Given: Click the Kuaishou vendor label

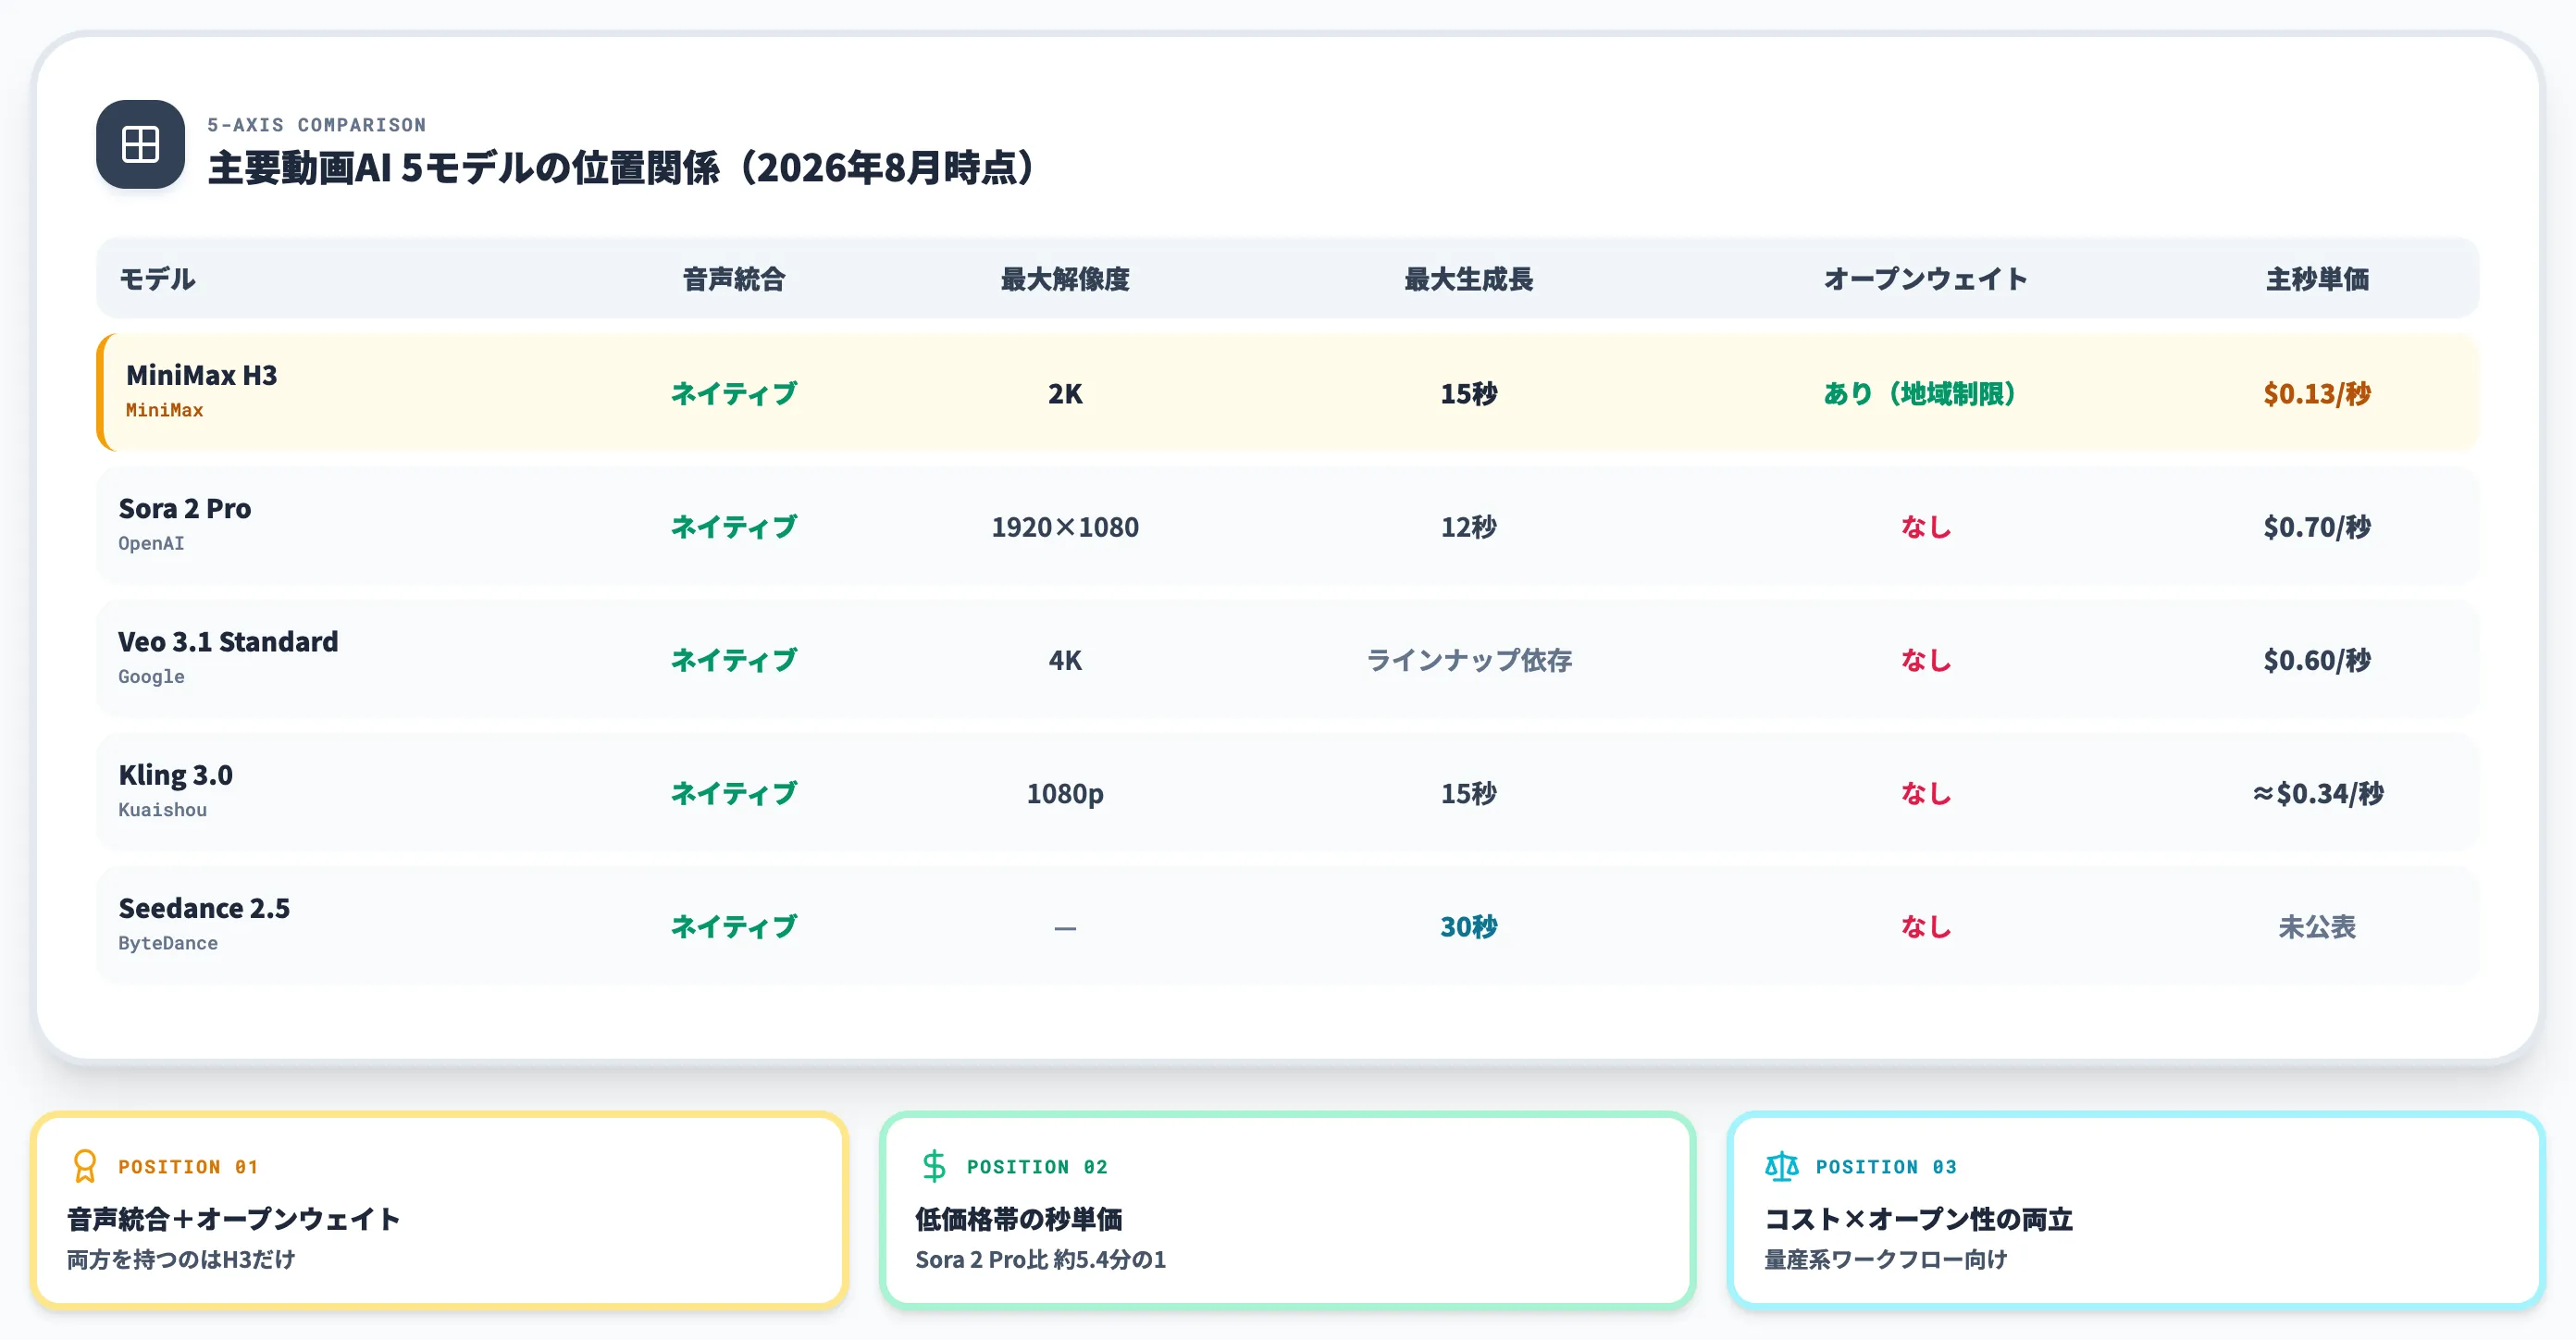Looking at the screenshot, I should tap(163, 810).
